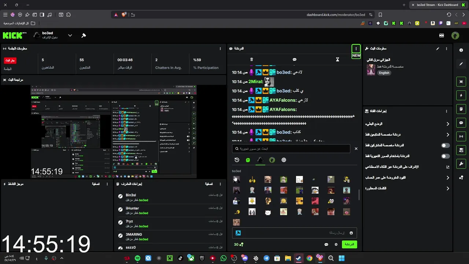This screenshot has height=264, width=469.
Task: Select the 3MARING ban entry
Action: [169, 237]
